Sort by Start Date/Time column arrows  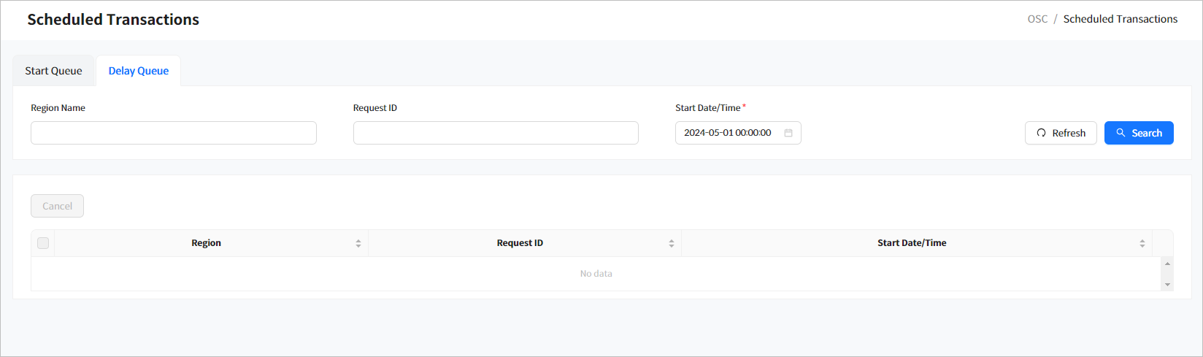1142,243
